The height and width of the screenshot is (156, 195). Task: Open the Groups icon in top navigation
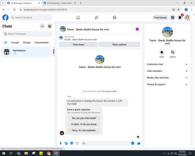(x=115, y=18)
